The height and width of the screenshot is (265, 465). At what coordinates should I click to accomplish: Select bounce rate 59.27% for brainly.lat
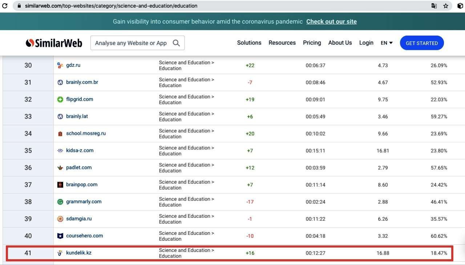tap(439, 117)
